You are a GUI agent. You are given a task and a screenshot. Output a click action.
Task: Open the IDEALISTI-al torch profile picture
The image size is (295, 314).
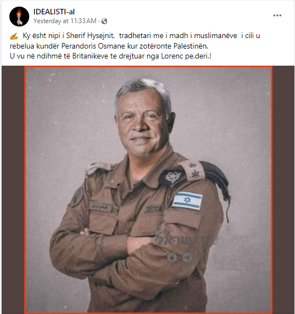click(19, 17)
